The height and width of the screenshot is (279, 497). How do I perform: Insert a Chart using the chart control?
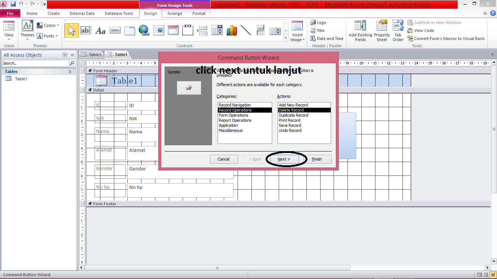pos(232,30)
